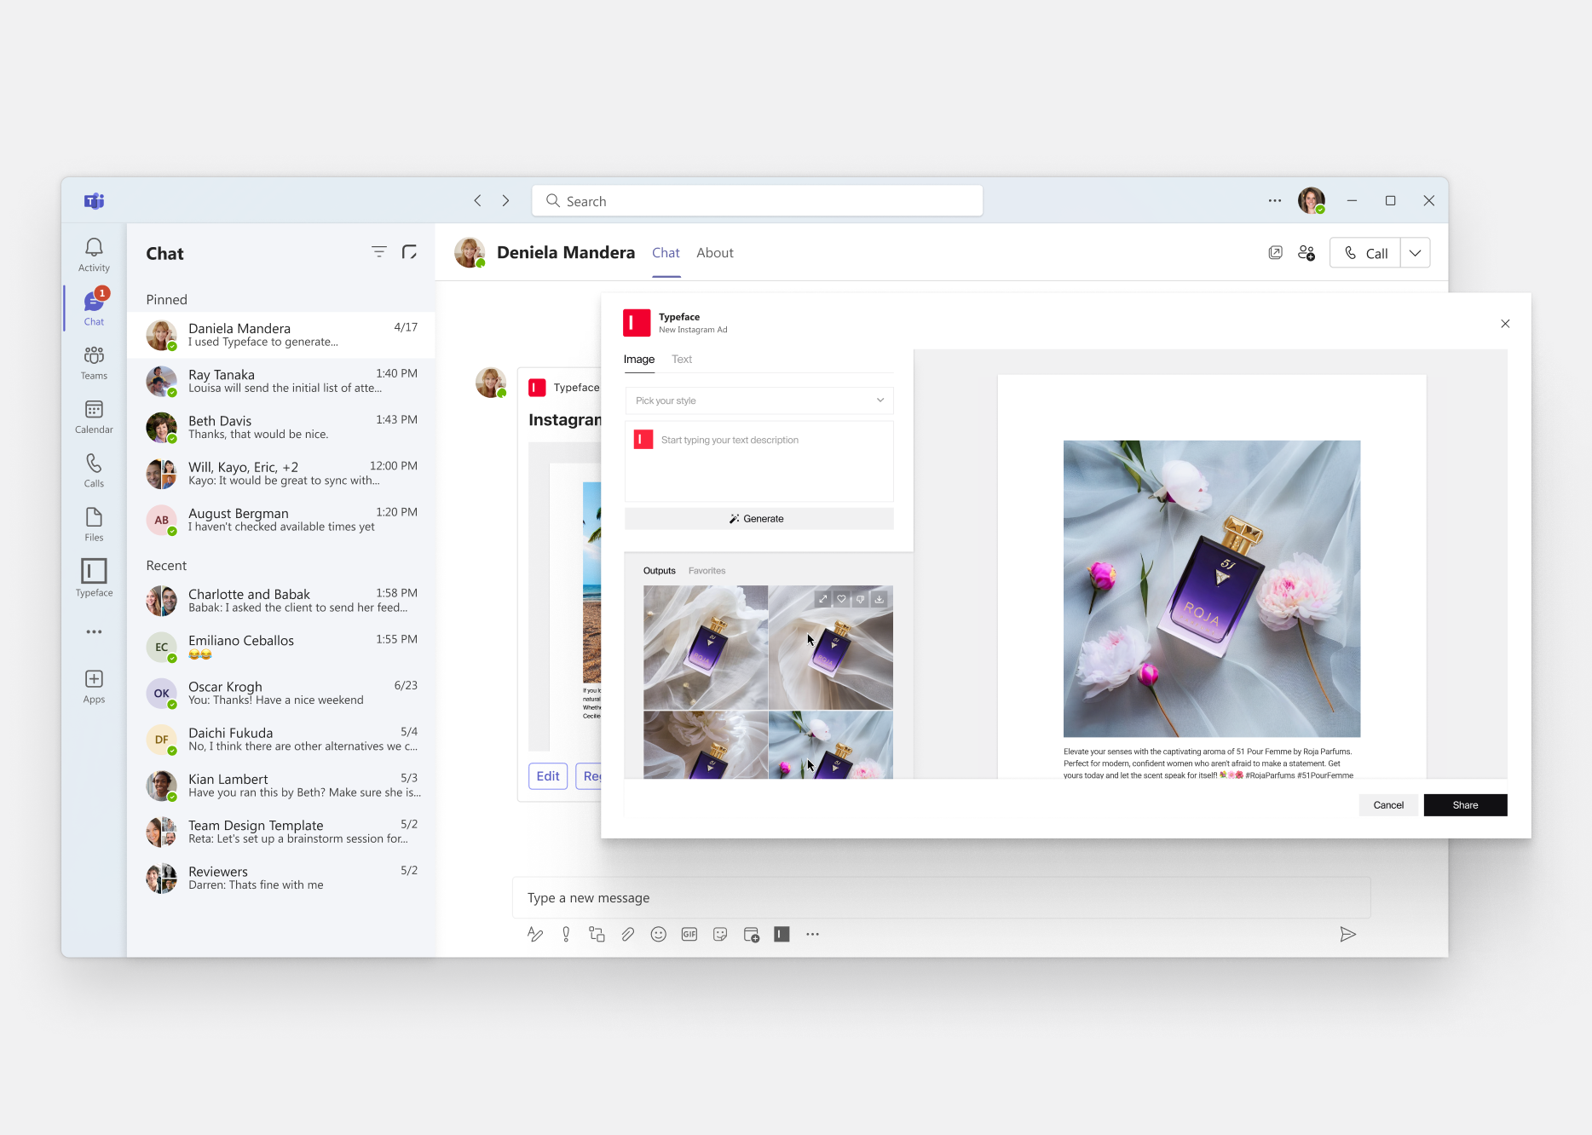1592x1135 pixels.
Task: Select the Outputs tab
Action: [x=659, y=571]
